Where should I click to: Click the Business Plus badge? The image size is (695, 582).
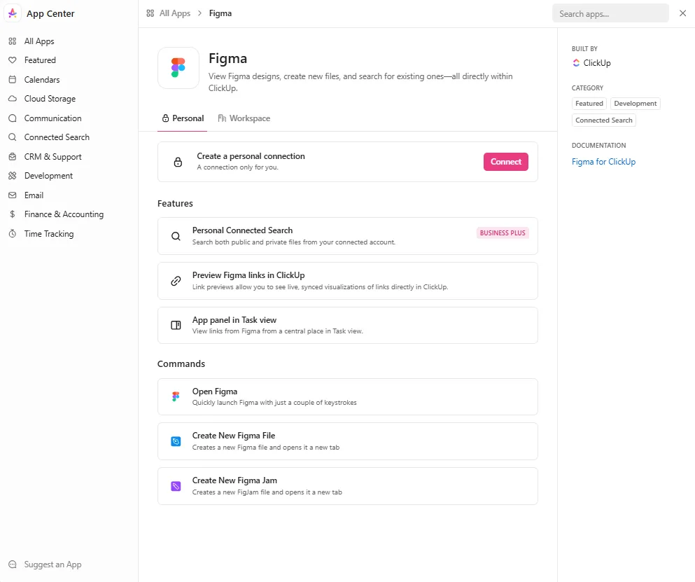click(x=503, y=233)
